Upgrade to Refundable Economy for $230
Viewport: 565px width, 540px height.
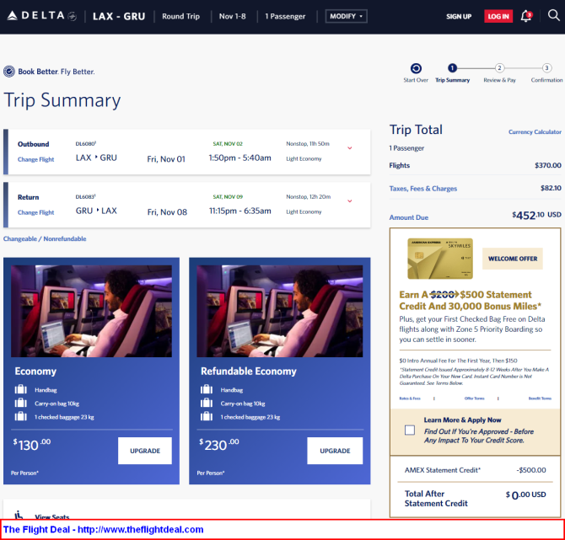(335, 451)
